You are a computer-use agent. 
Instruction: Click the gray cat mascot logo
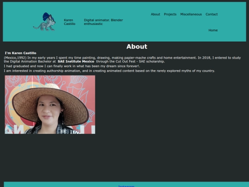(x=44, y=22)
